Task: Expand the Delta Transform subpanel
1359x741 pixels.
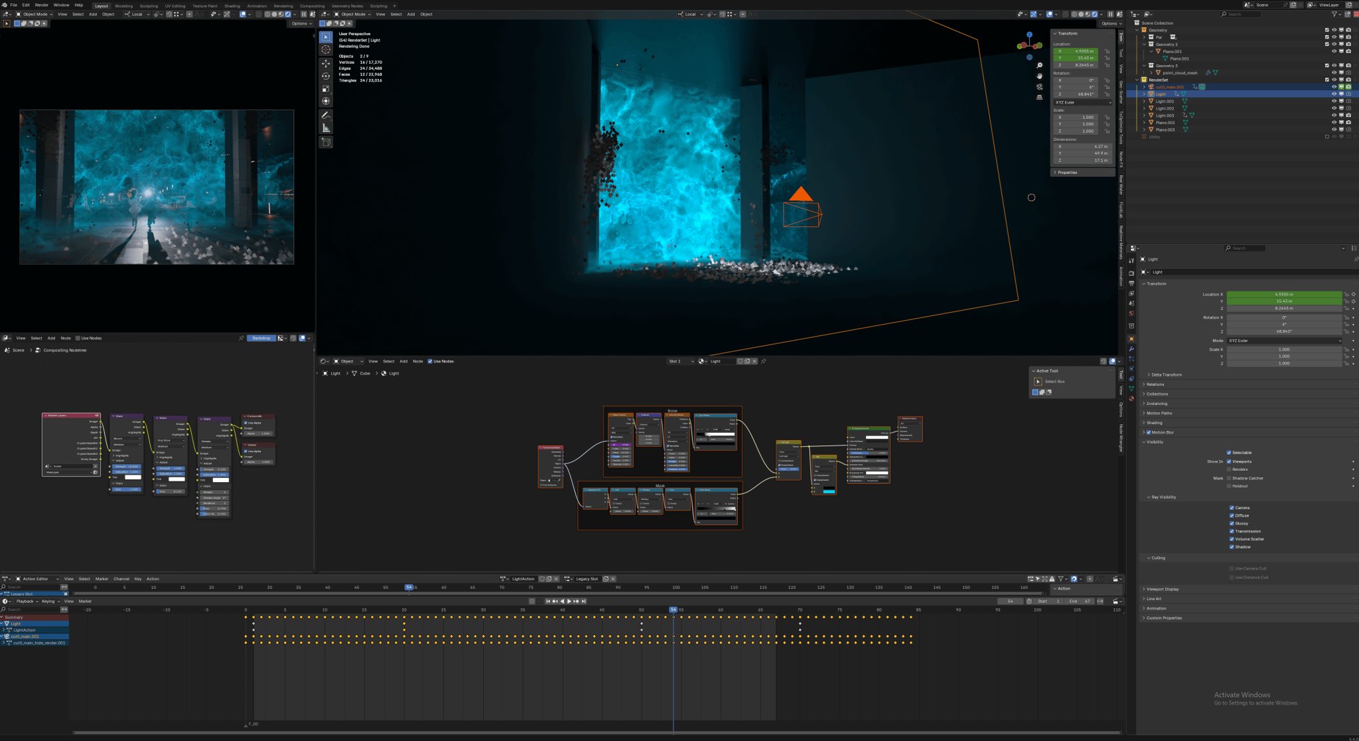Action: pos(1166,374)
